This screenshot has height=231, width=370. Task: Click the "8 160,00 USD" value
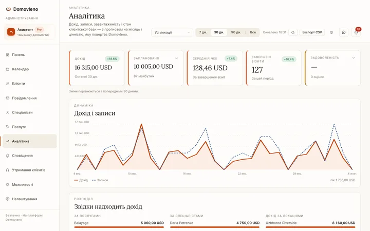[x=344, y=223]
